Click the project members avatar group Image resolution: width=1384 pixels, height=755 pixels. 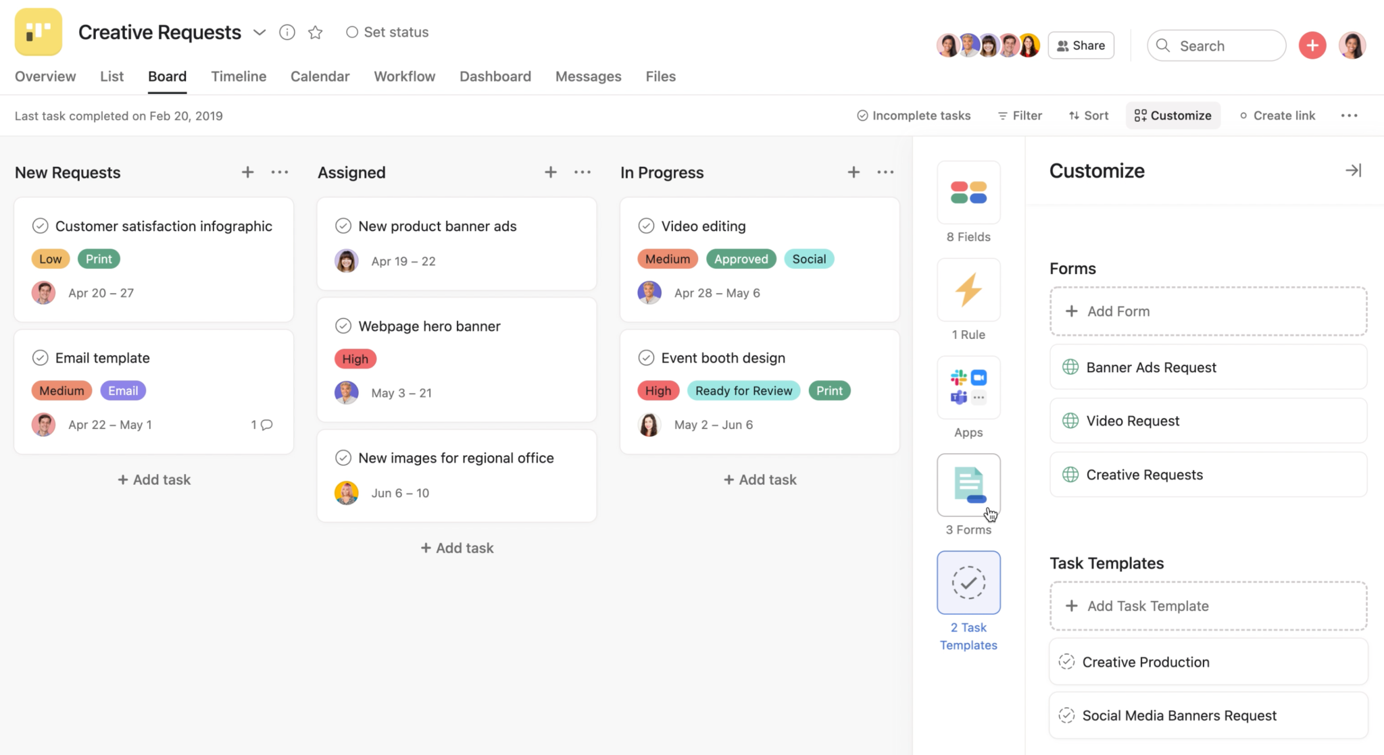988,45
